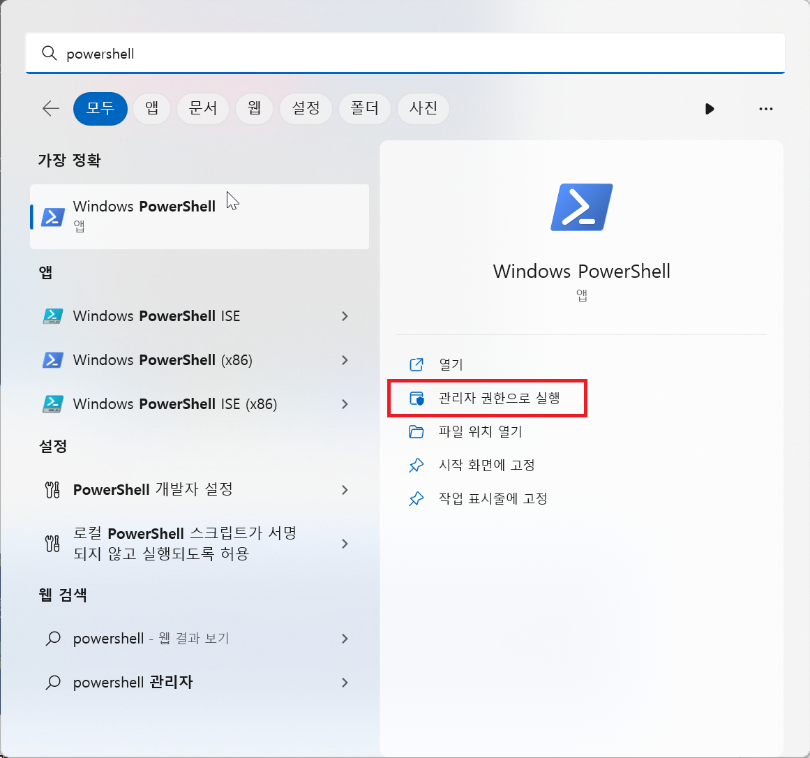Select the 웹 filter tab

pyautogui.click(x=254, y=108)
